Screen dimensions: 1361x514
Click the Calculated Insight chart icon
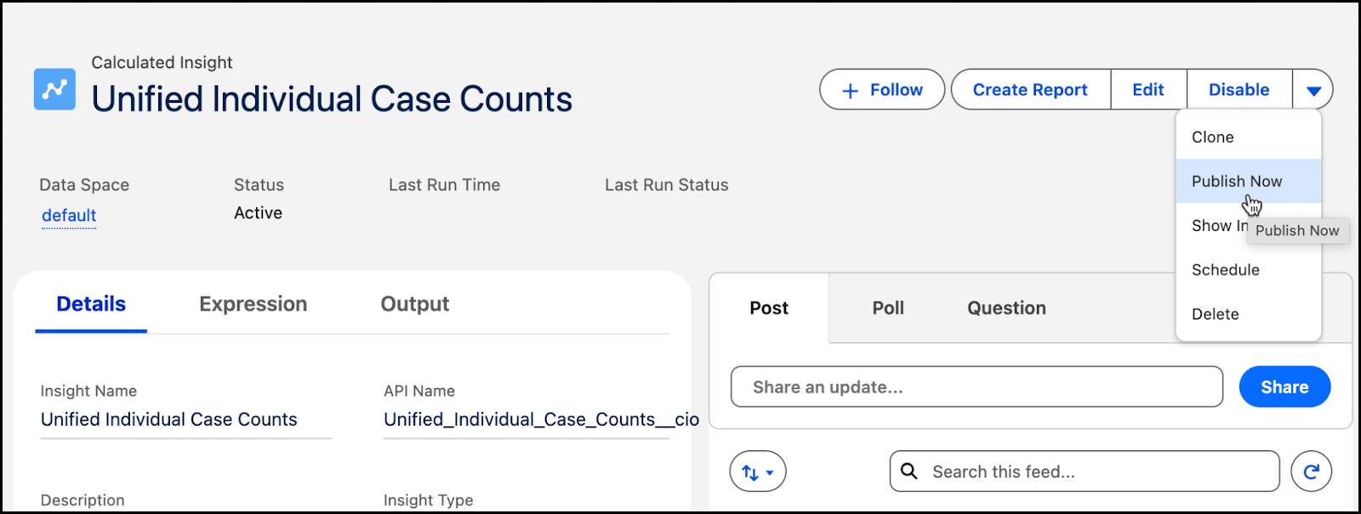(54, 88)
